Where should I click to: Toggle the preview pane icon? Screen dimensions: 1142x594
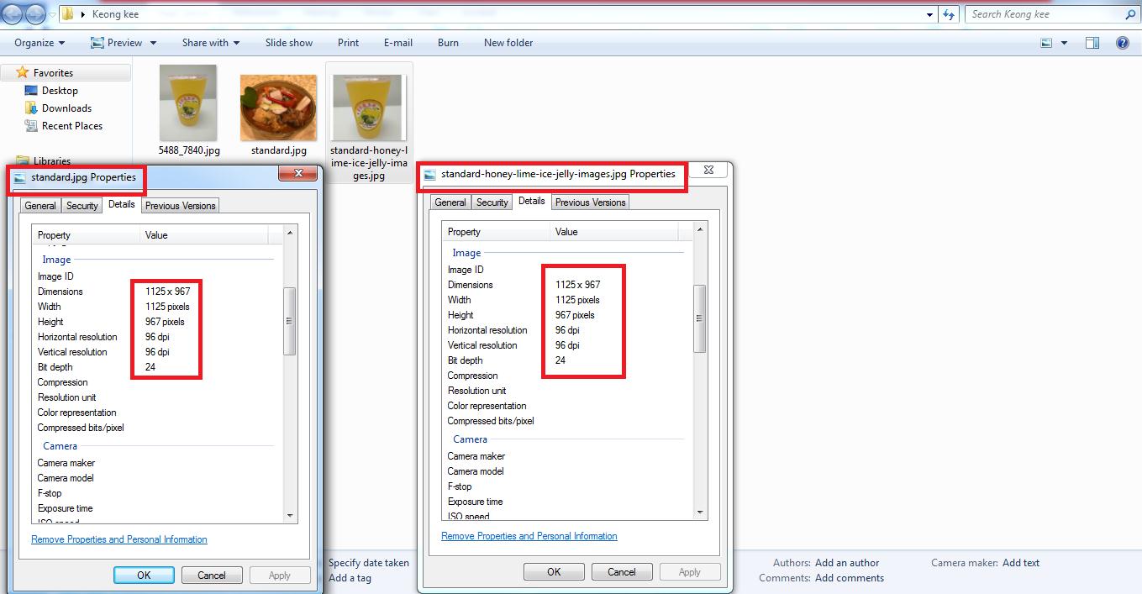pyautogui.click(x=1092, y=43)
